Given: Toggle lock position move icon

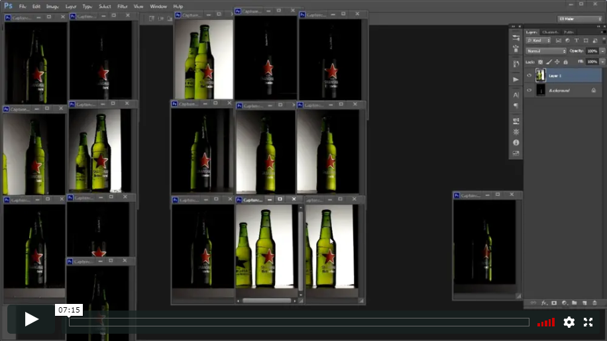Looking at the screenshot, I should click(557, 62).
